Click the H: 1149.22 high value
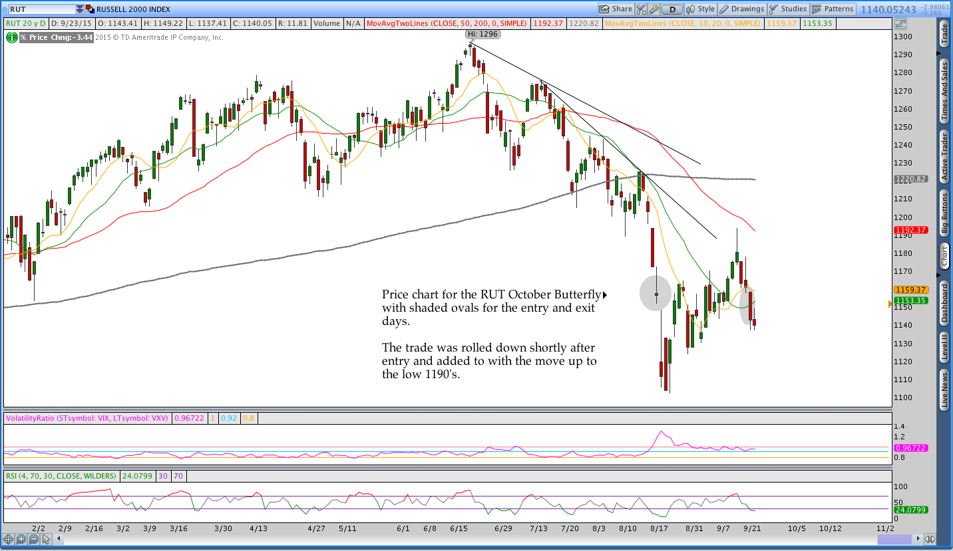 click(163, 23)
